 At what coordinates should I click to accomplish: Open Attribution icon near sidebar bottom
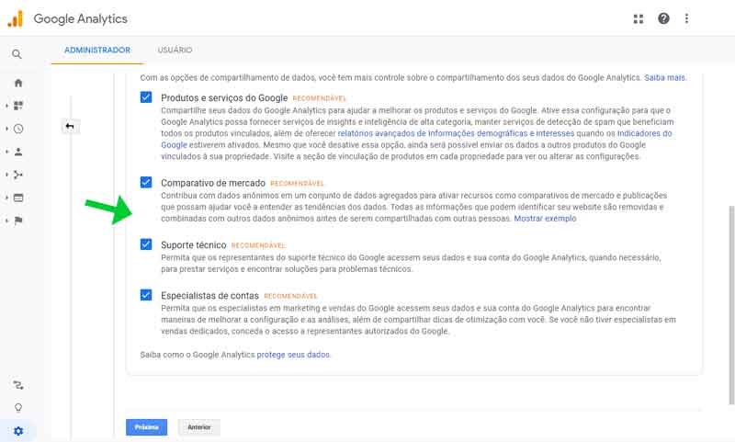[18, 385]
